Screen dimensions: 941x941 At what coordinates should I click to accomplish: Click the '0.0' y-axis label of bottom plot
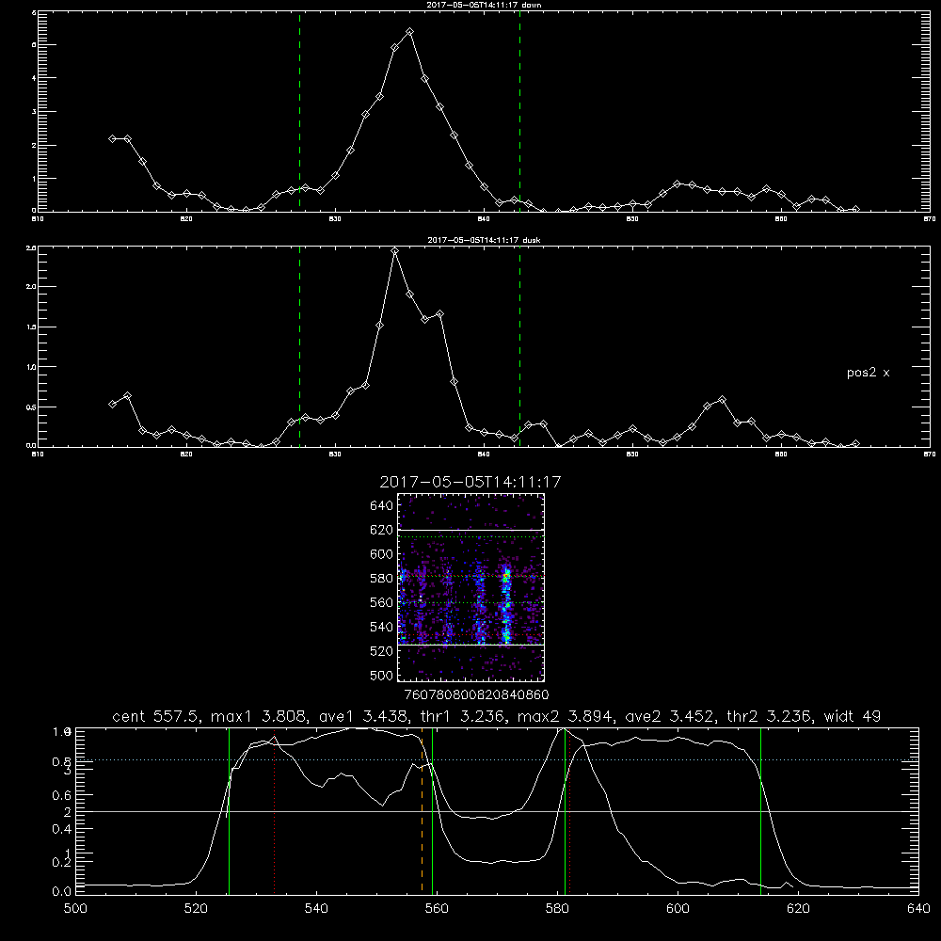(x=62, y=891)
